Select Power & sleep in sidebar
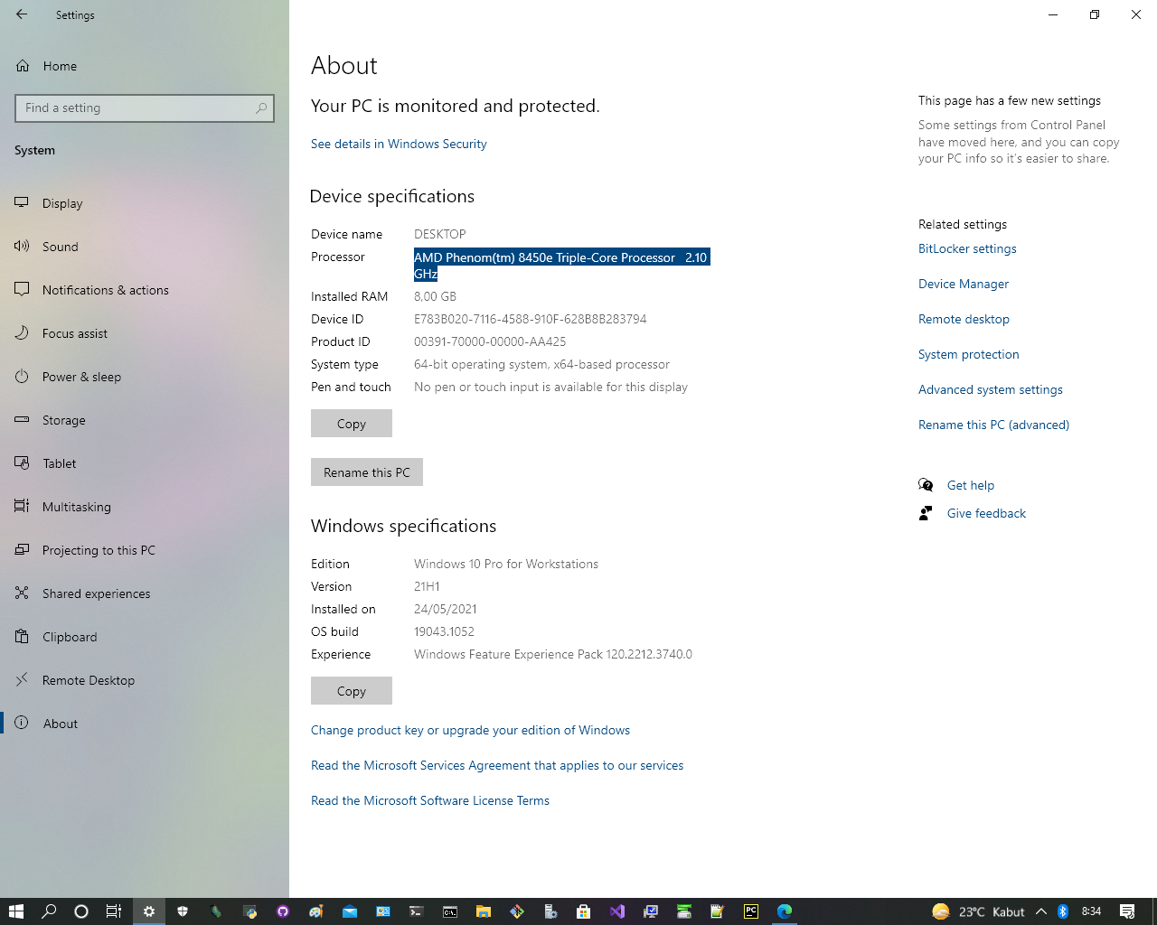 (145, 377)
